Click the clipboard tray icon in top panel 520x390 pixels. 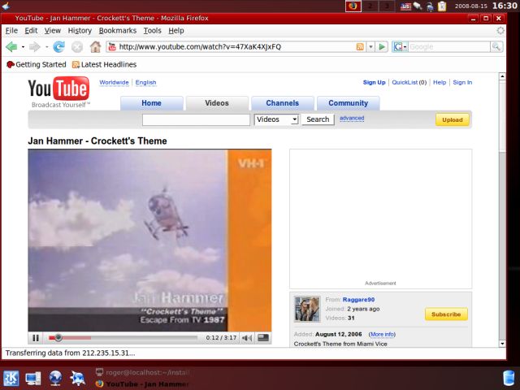pyautogui.click(x=442, y=6)
